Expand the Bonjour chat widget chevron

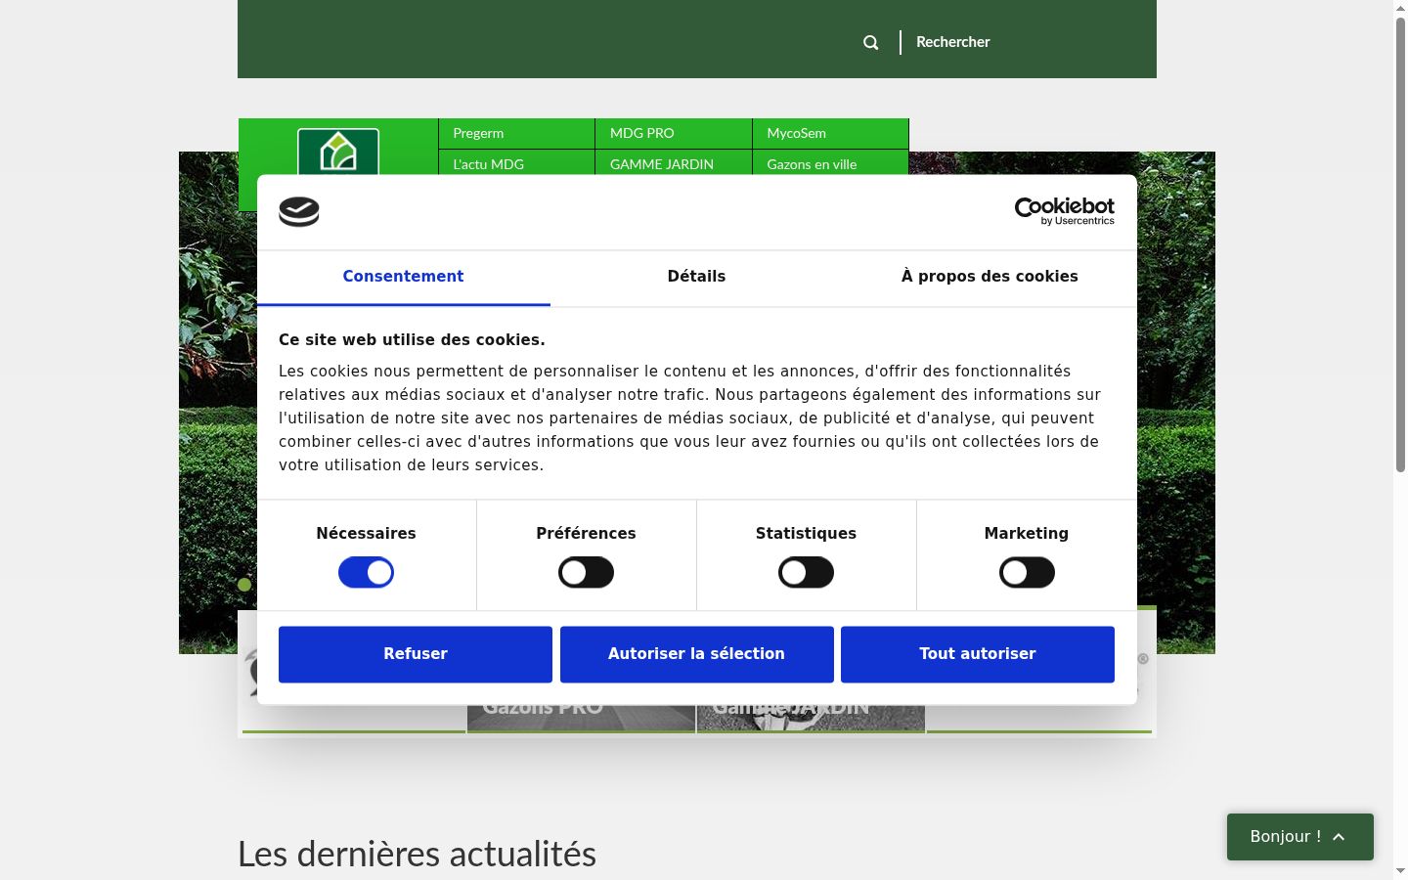click(1339, 837)
